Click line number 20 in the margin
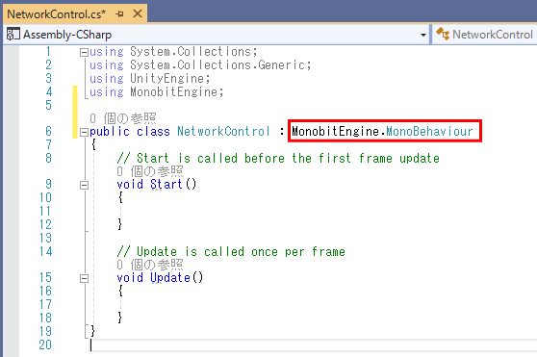537x357 pixels. point(45,345)
